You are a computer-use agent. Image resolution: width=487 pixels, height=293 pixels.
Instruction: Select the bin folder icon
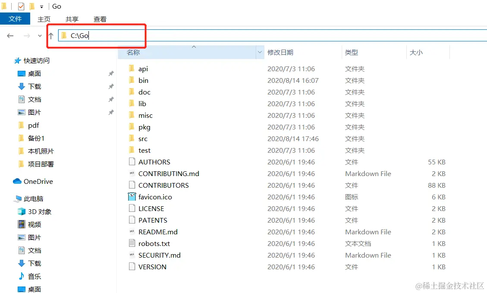[132, 80]
